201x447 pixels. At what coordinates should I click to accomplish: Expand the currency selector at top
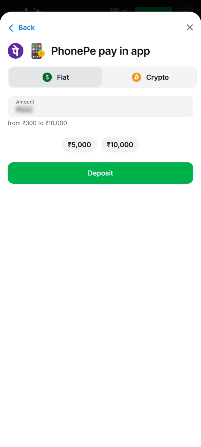[x=118, y=10]
